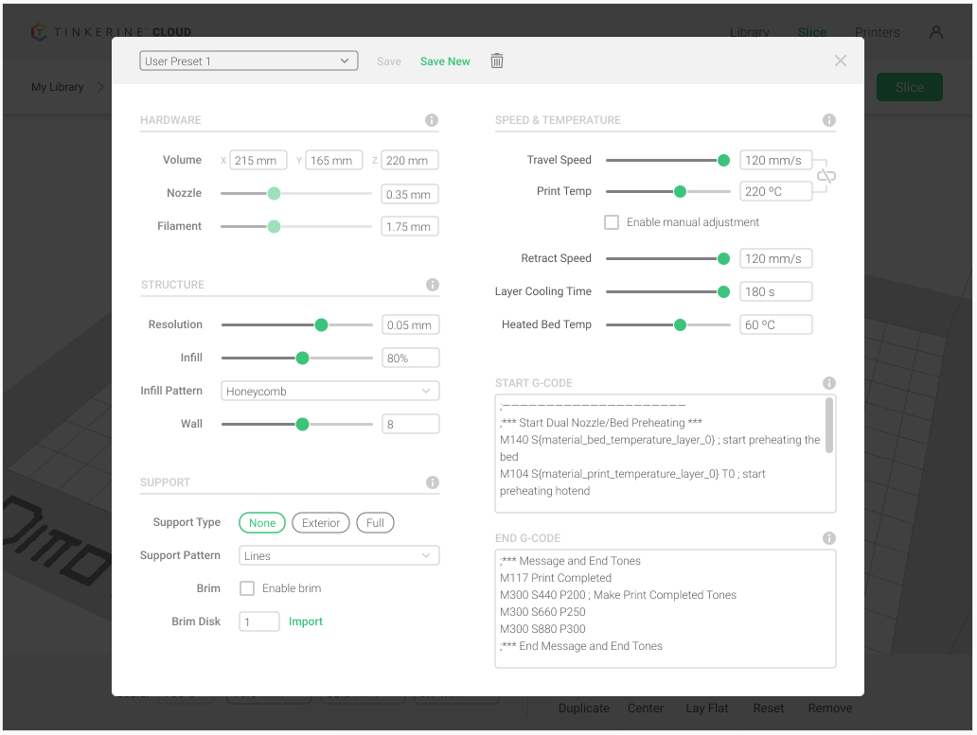The height and width of the screenshot is (735, 977).
Task: Click the Print Temp 220 °C field
Action: 775,191
